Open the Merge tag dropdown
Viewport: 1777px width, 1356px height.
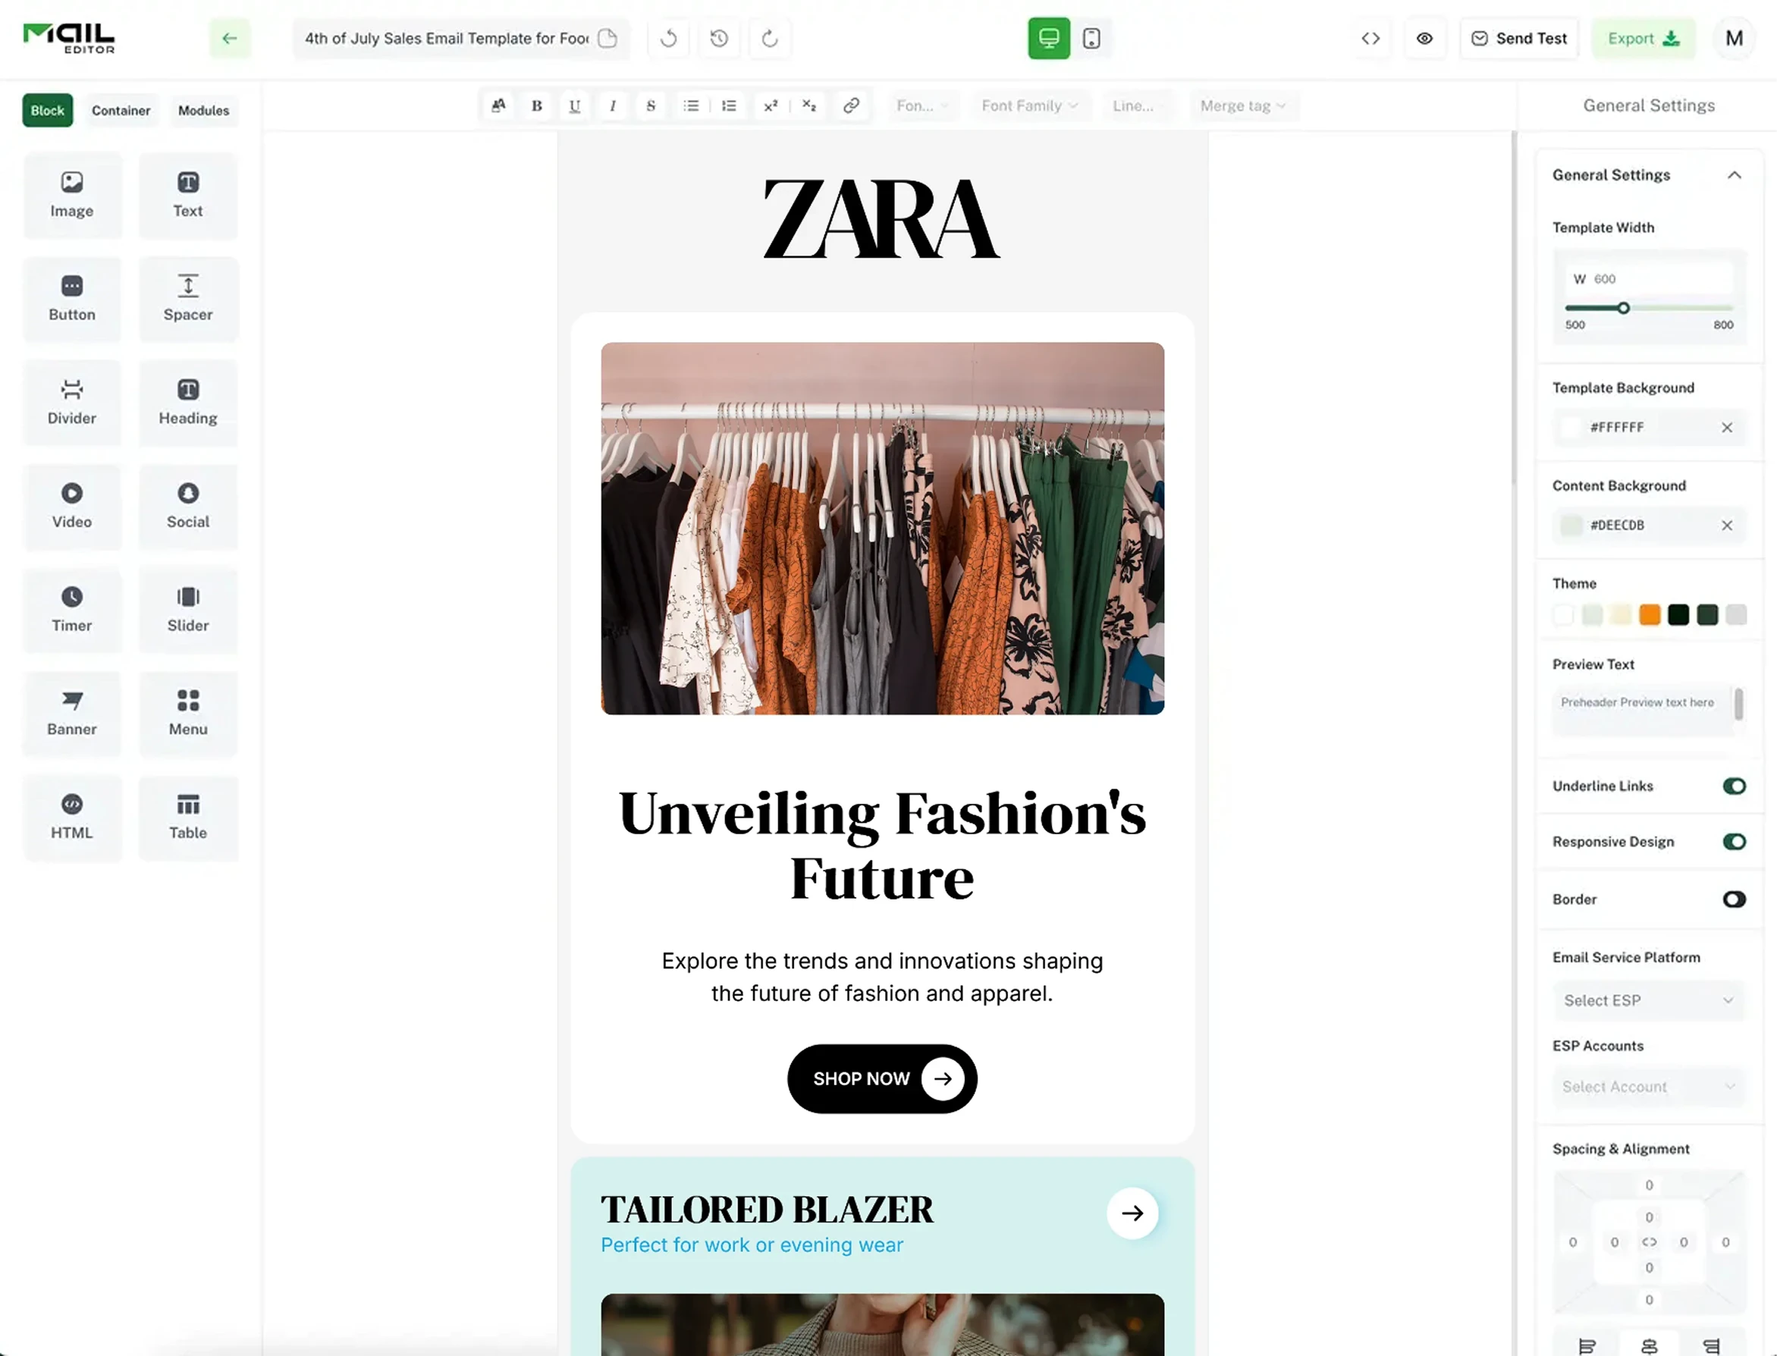pyautogui.click(x=1243, y=105)
